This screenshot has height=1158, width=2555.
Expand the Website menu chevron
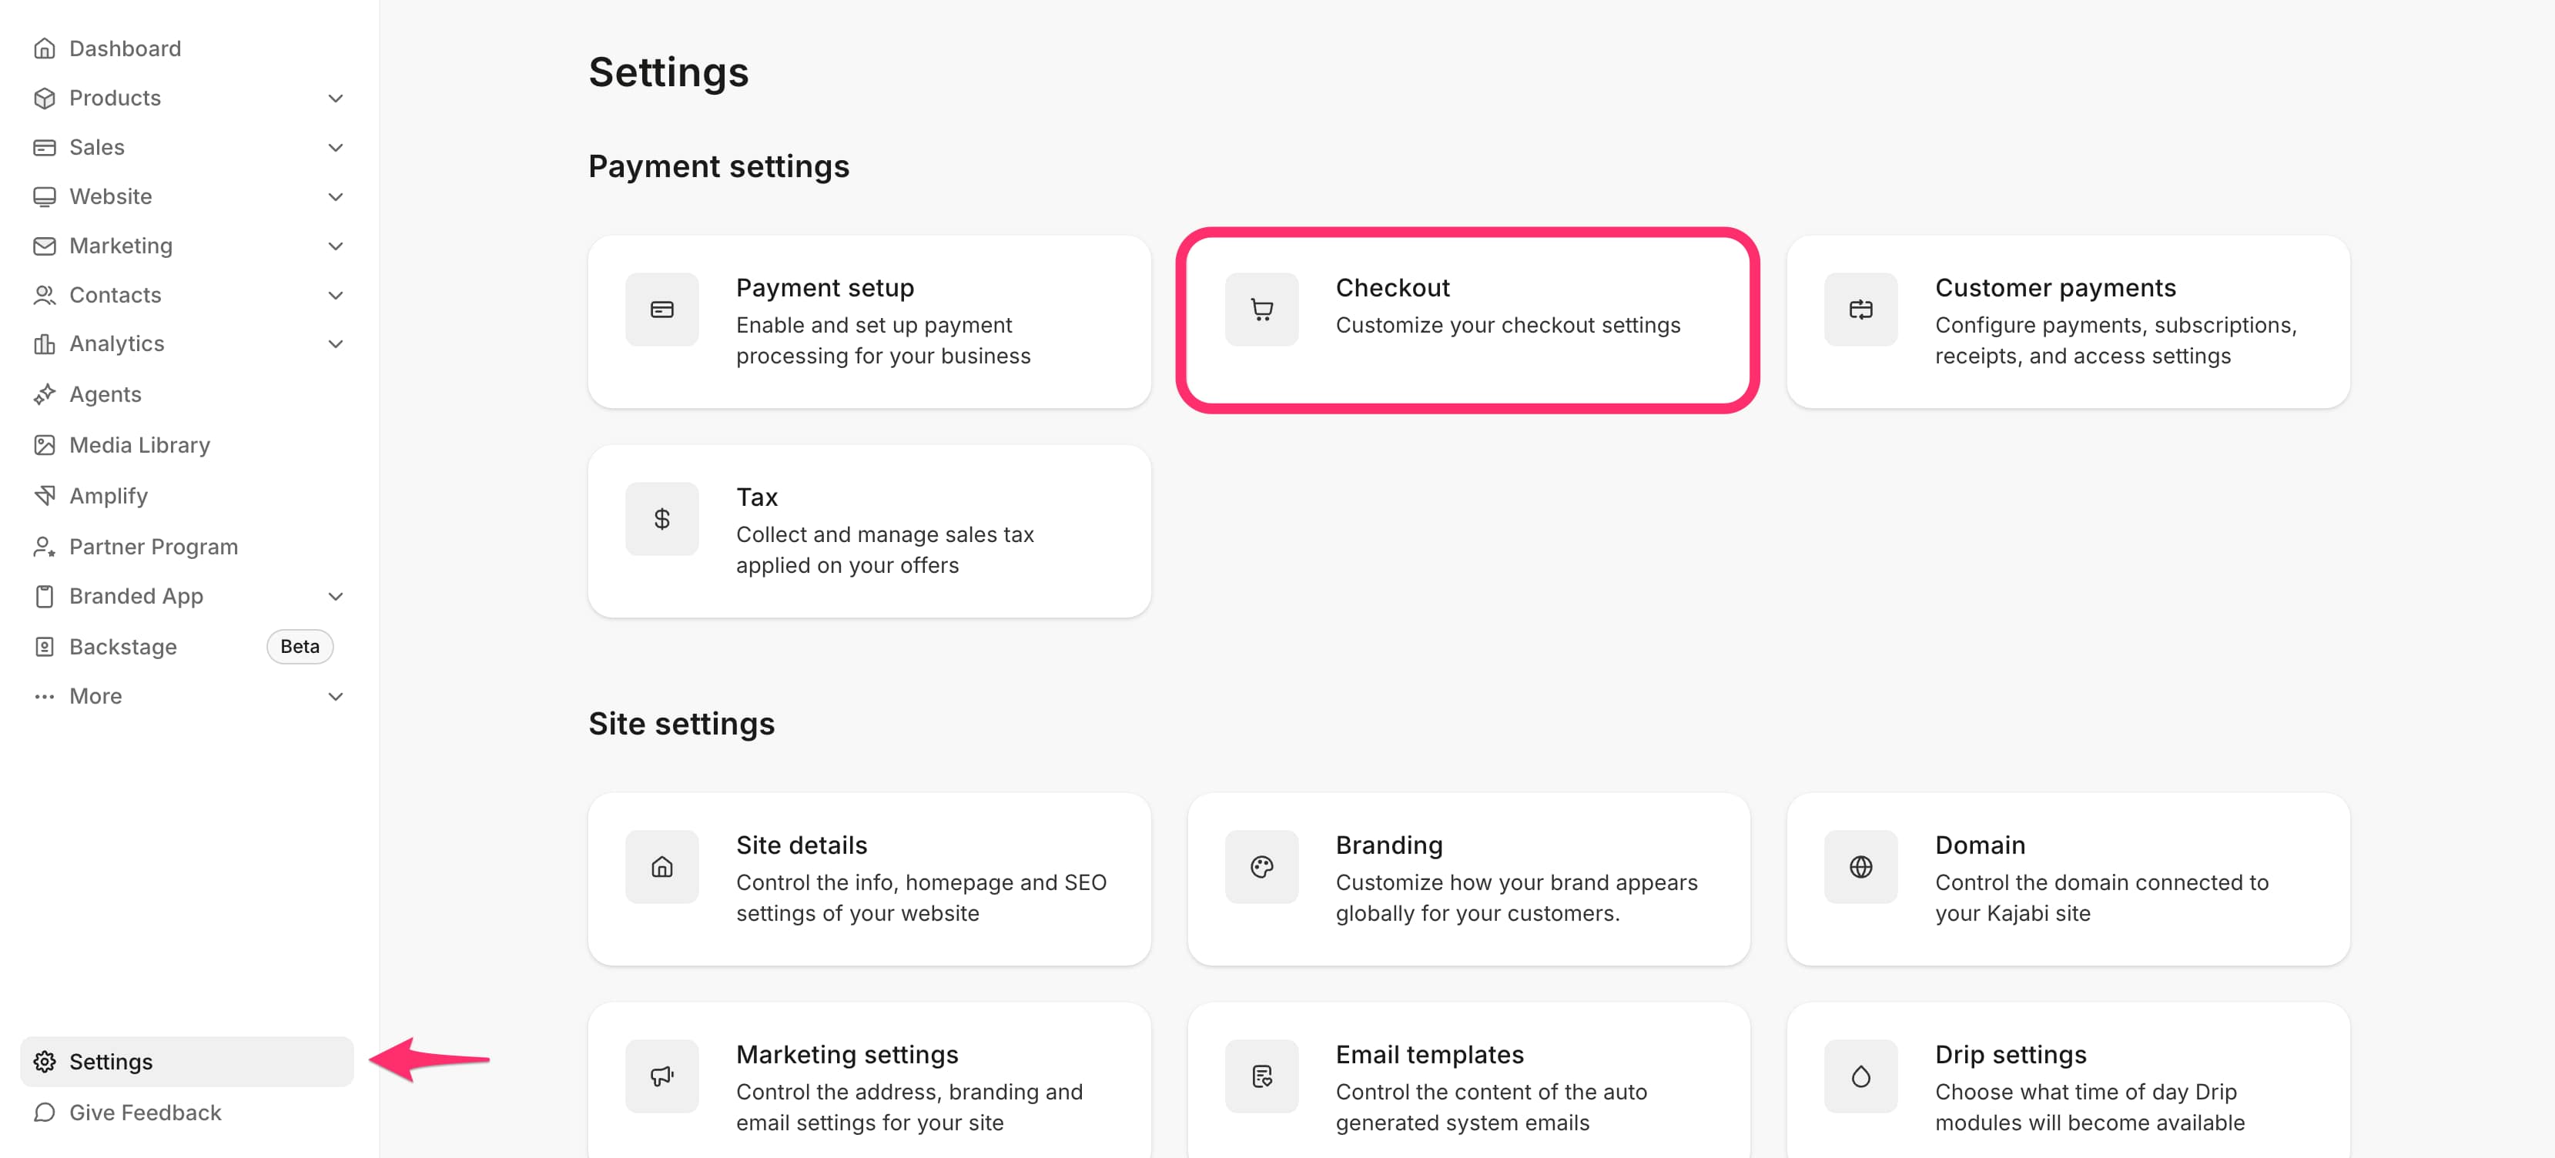click(335, 196)
